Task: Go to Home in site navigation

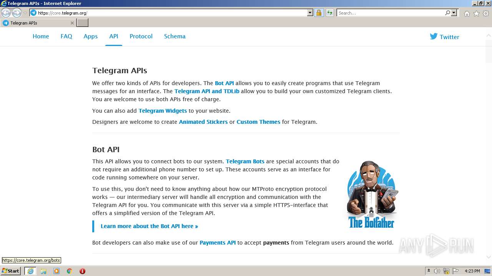Action: (x=41, y=36)
